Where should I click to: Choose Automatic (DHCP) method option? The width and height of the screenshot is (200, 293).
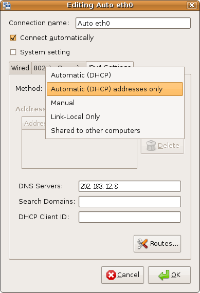(x=115, y=75)
